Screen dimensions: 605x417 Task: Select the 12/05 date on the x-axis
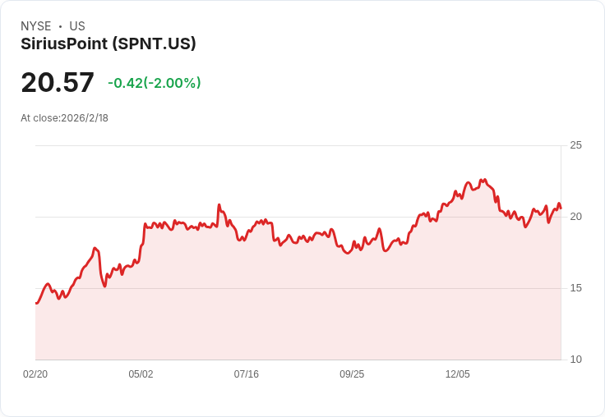[458, 374]
